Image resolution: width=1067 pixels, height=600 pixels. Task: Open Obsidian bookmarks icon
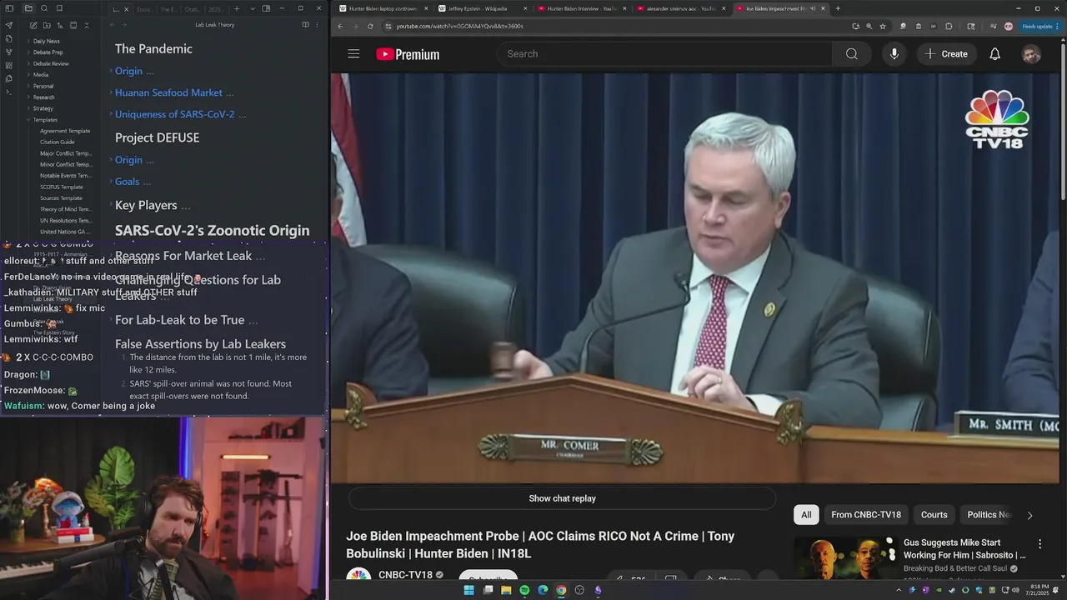tap(60, 8)
